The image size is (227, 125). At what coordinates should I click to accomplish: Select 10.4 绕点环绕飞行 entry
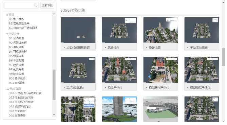tap(20, 107)
